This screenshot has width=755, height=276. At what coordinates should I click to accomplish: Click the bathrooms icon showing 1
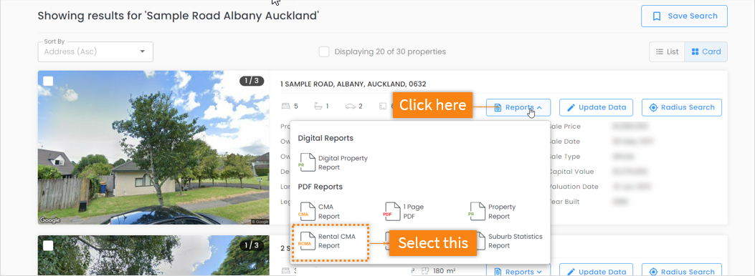coord(318,107)
